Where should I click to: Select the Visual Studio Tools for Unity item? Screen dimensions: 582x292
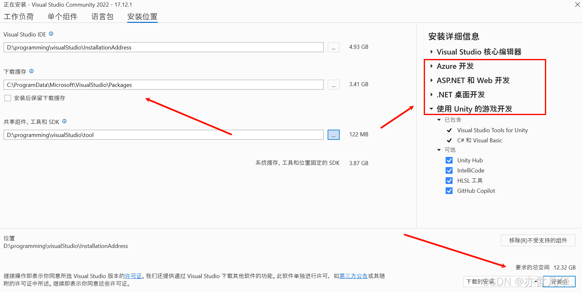tap(492, 130)
